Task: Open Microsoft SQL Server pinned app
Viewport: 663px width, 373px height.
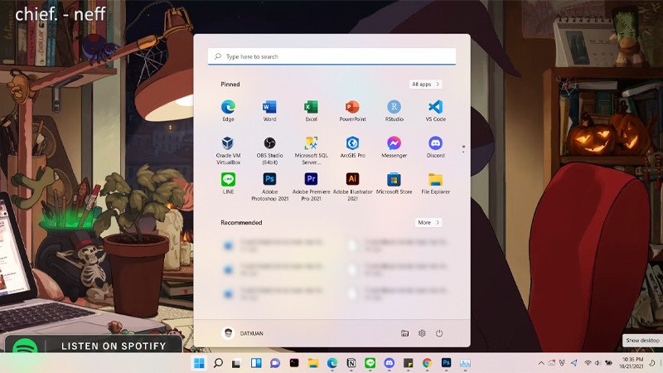Action: [311, 150]
